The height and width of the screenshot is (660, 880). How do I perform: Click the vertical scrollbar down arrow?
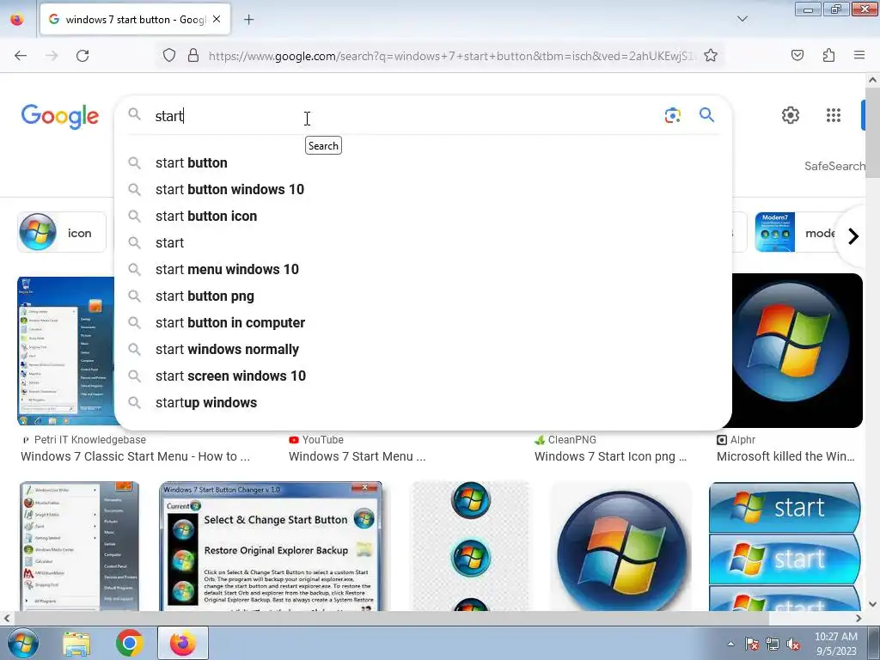pyautogui.click(x=872, y=604)
